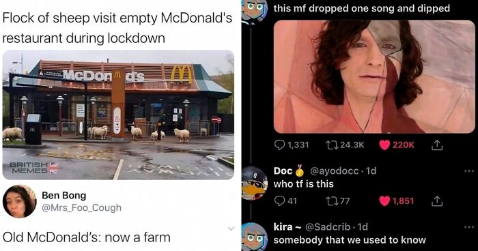Viewport: 478px width, 251px height.
Task: Enlarge the McDonald's sheep photo
Action: click(118, 115)
